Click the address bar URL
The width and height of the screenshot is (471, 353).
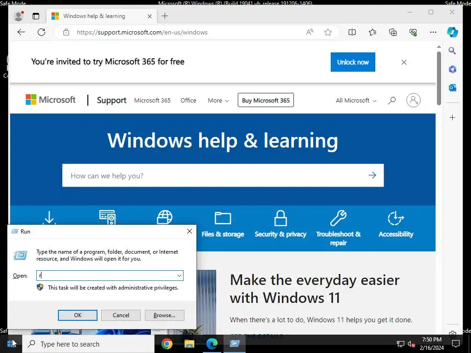point(142,33)
